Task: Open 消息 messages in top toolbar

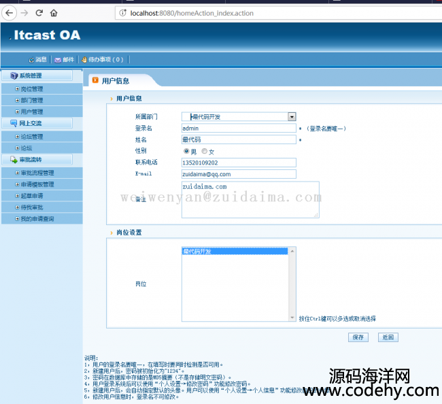Action: pyautogui.click(x=38, y=59)
